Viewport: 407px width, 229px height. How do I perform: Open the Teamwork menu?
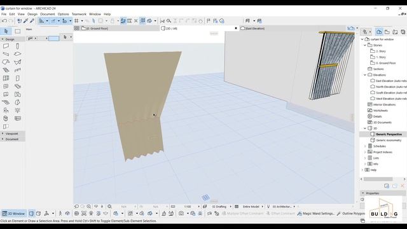point(79,14)
